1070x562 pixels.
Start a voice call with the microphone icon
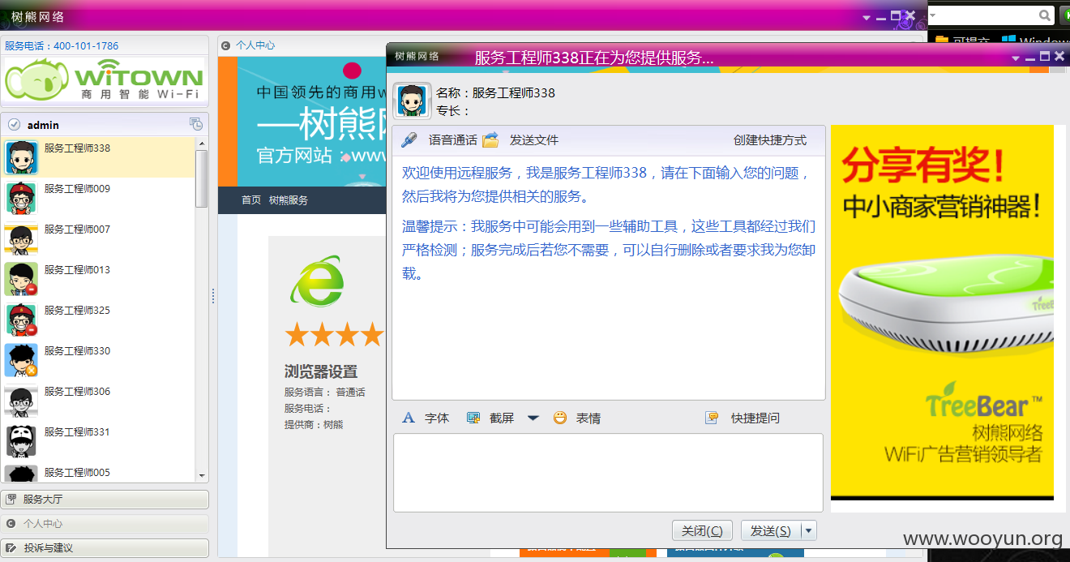pos(409,140)
